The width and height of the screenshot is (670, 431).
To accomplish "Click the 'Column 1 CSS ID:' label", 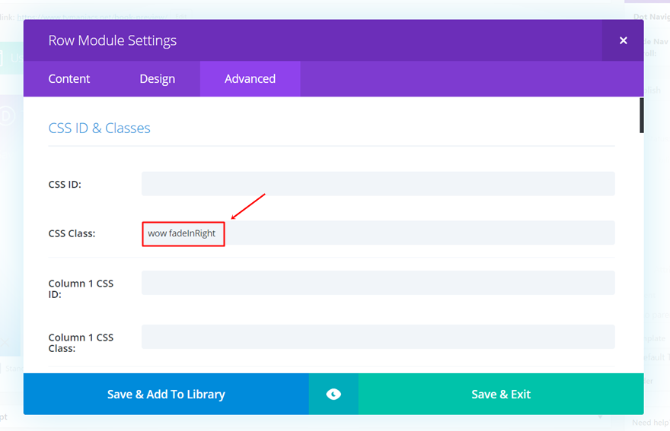I will [x=81, y=288].
